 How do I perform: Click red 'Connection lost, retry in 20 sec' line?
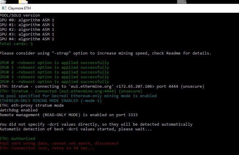[47, 148]
